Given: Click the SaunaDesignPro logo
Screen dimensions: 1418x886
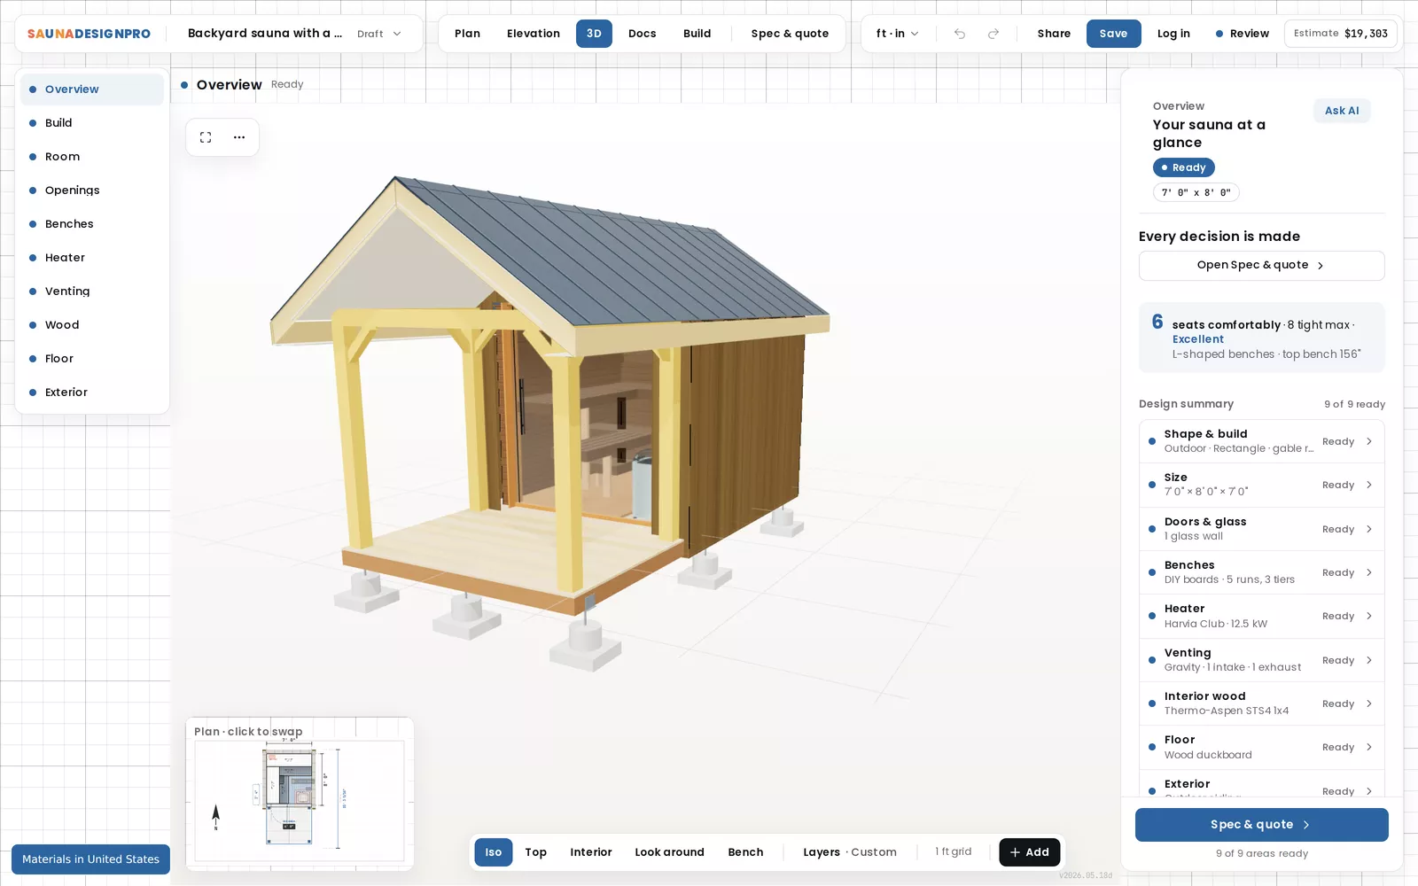Looking at the screenshot, I should pyautogui.click(x=89, y=34).
